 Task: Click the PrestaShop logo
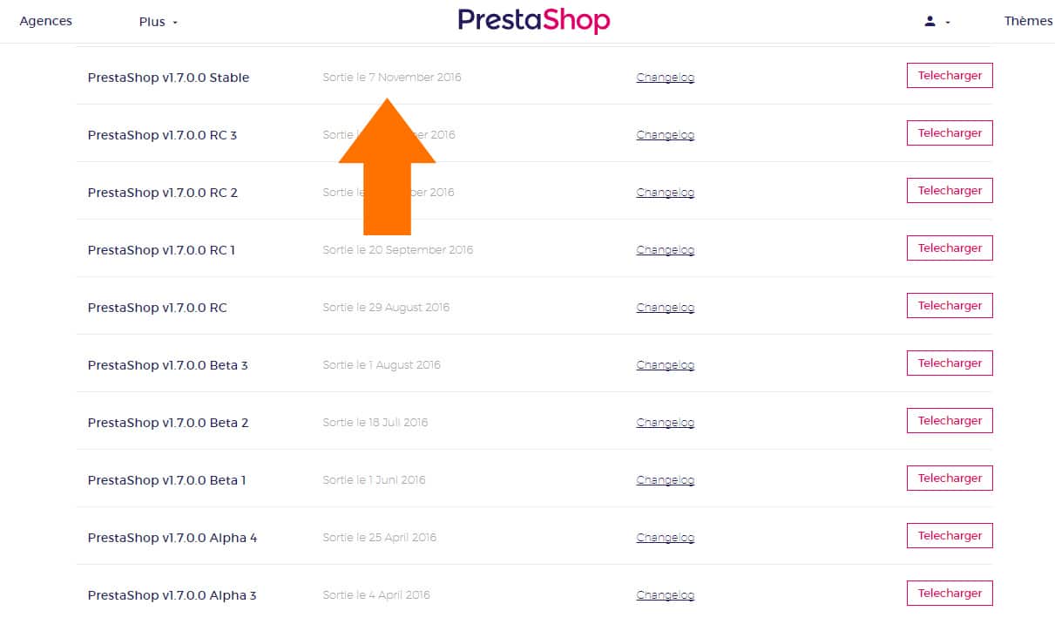534,21
